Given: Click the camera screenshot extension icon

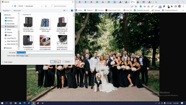Looking at the screenshot, I should click(144, 6).
